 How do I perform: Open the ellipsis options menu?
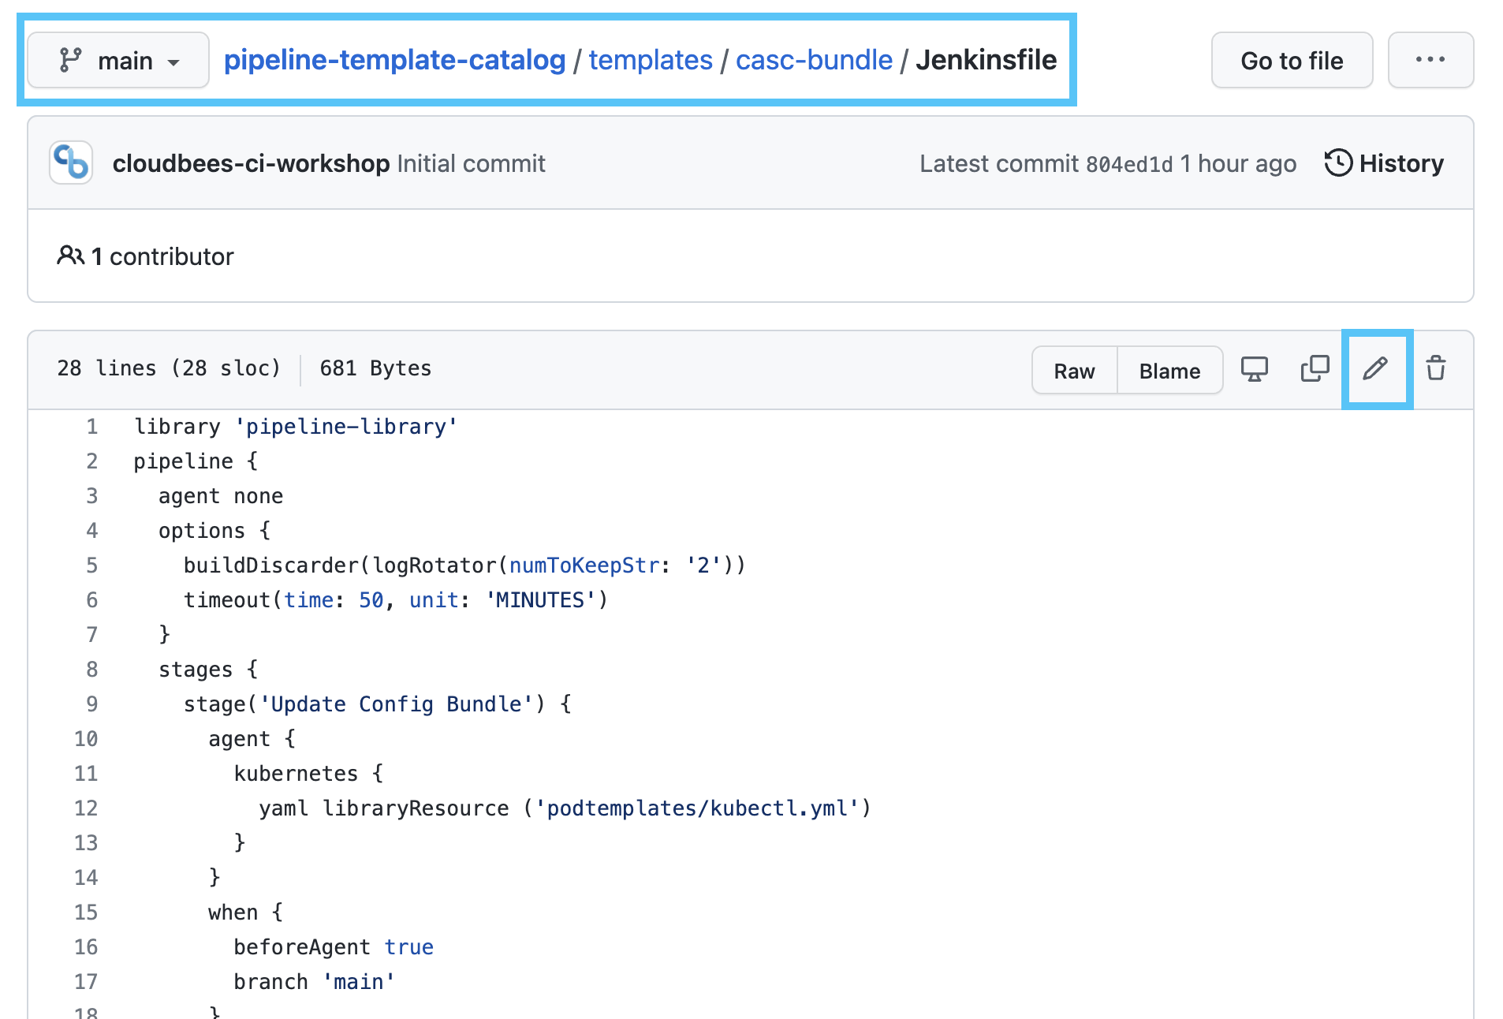pos(1430,59)
